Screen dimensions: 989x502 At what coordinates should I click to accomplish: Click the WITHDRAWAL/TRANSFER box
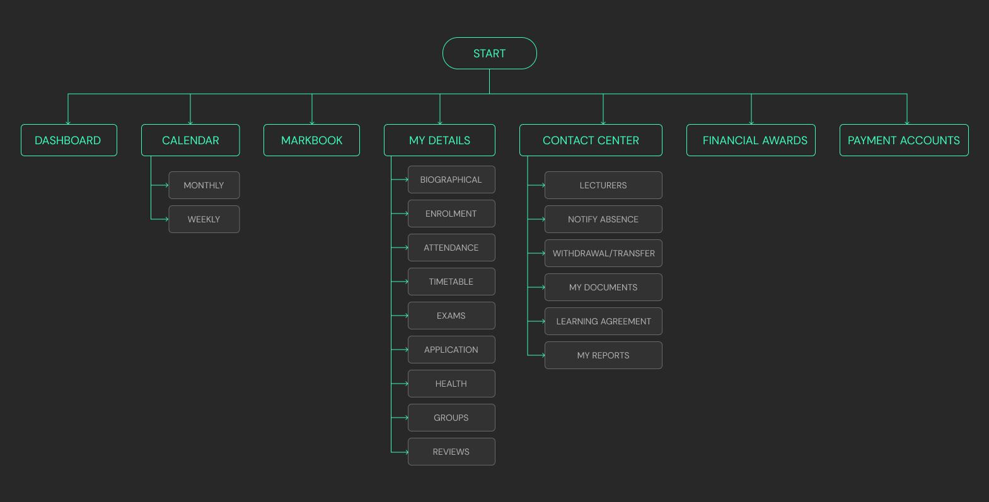[603, 253]
